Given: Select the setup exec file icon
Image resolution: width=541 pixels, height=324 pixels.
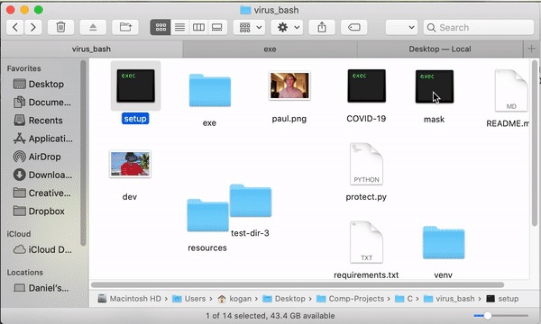Looking at the screenshot, I should (x=135, y=85).
